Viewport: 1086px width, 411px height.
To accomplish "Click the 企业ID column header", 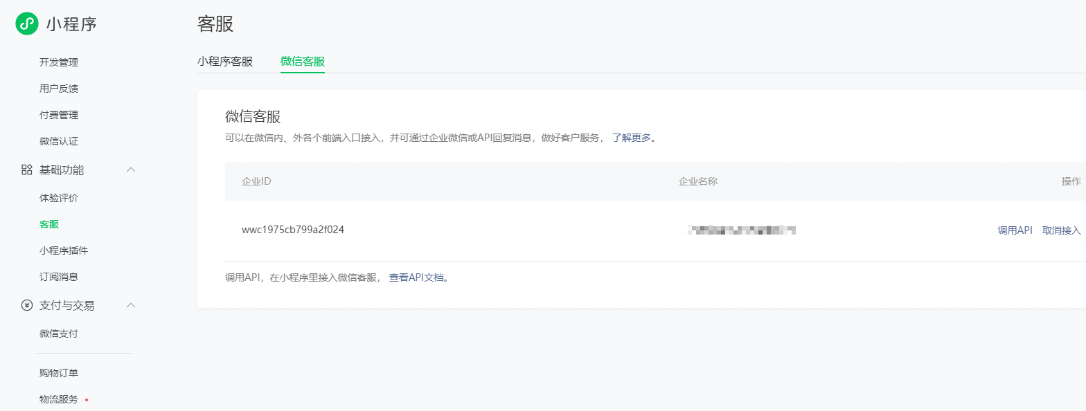I will coord(256,181).
